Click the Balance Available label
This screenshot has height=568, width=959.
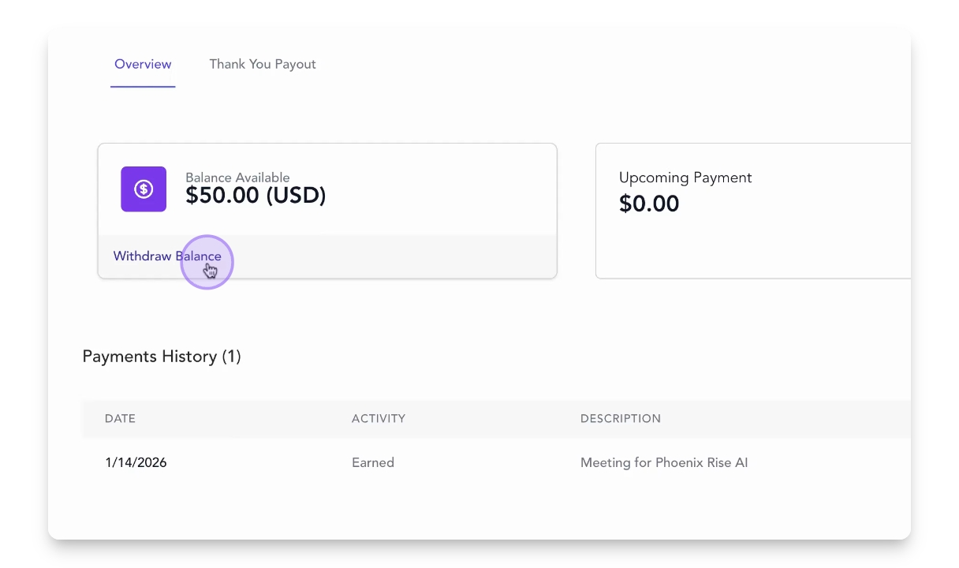[x=237, y=177]
